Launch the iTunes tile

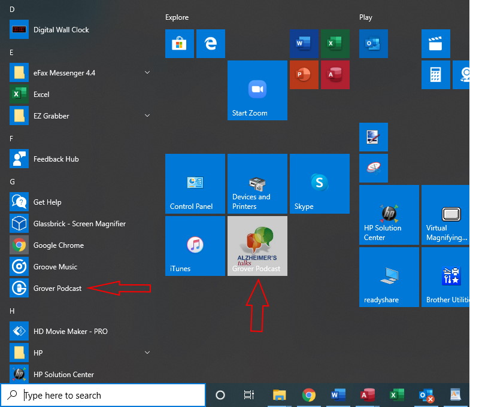[195, 246]
